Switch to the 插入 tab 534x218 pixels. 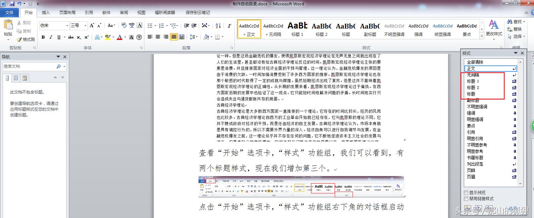(46, 12)
